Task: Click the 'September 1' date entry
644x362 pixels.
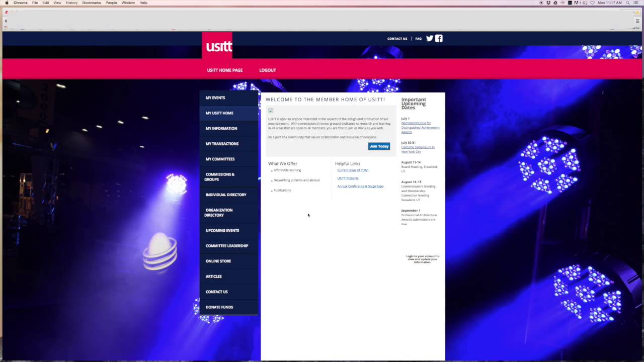Action: [x=411, y=211]
